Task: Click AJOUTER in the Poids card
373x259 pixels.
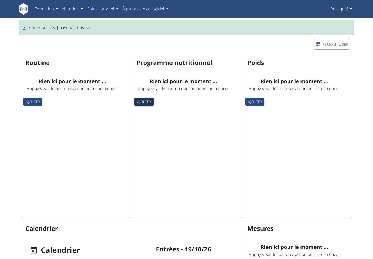Action: pyautogui.click(x=255, y=102)
